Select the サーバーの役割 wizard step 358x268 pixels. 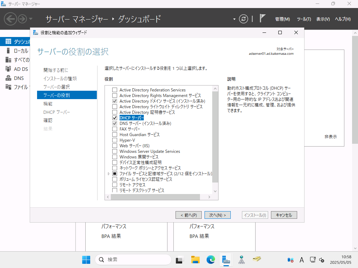click(67, 95)
